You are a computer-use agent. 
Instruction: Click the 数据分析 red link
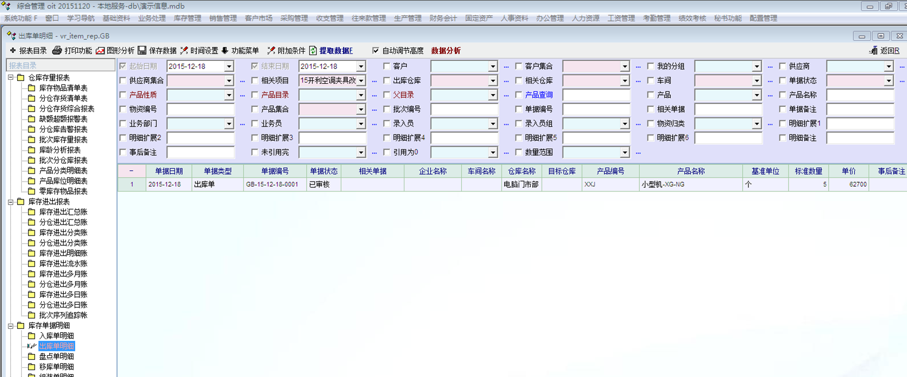click(x=446, y=51)
